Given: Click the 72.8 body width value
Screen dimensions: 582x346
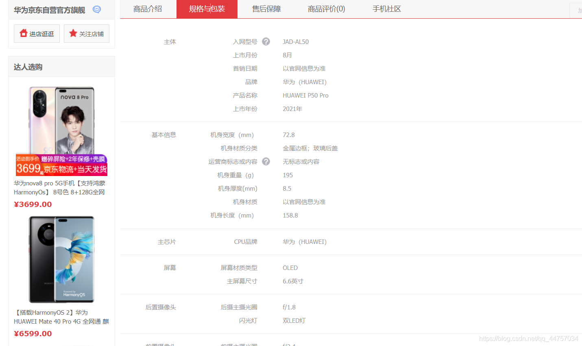Looking at the screenshot, I should pos(289,135).
